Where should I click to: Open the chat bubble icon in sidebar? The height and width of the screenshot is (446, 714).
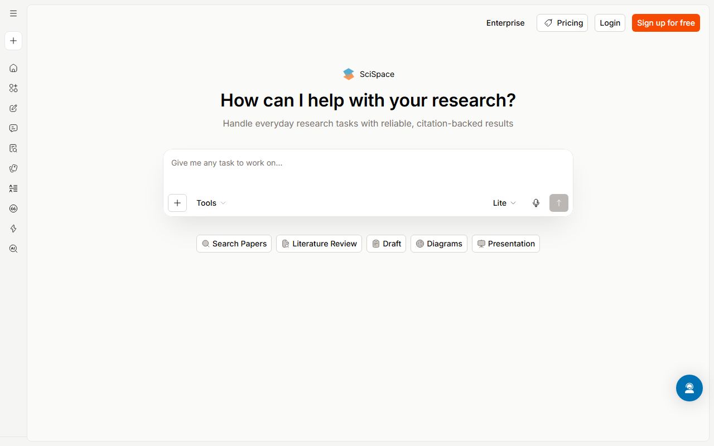click(13, 128)
